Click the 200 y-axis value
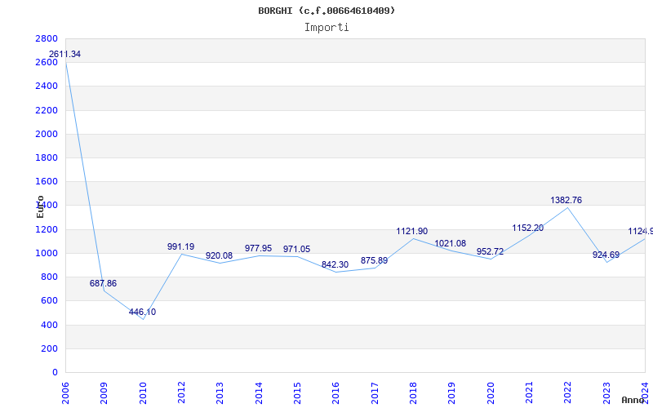The width and height of the screenshot is (653, 408). pos(50,348)
